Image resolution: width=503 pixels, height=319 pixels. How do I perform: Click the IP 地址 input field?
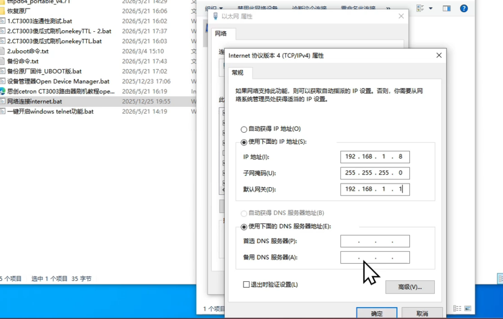point(375,157)
